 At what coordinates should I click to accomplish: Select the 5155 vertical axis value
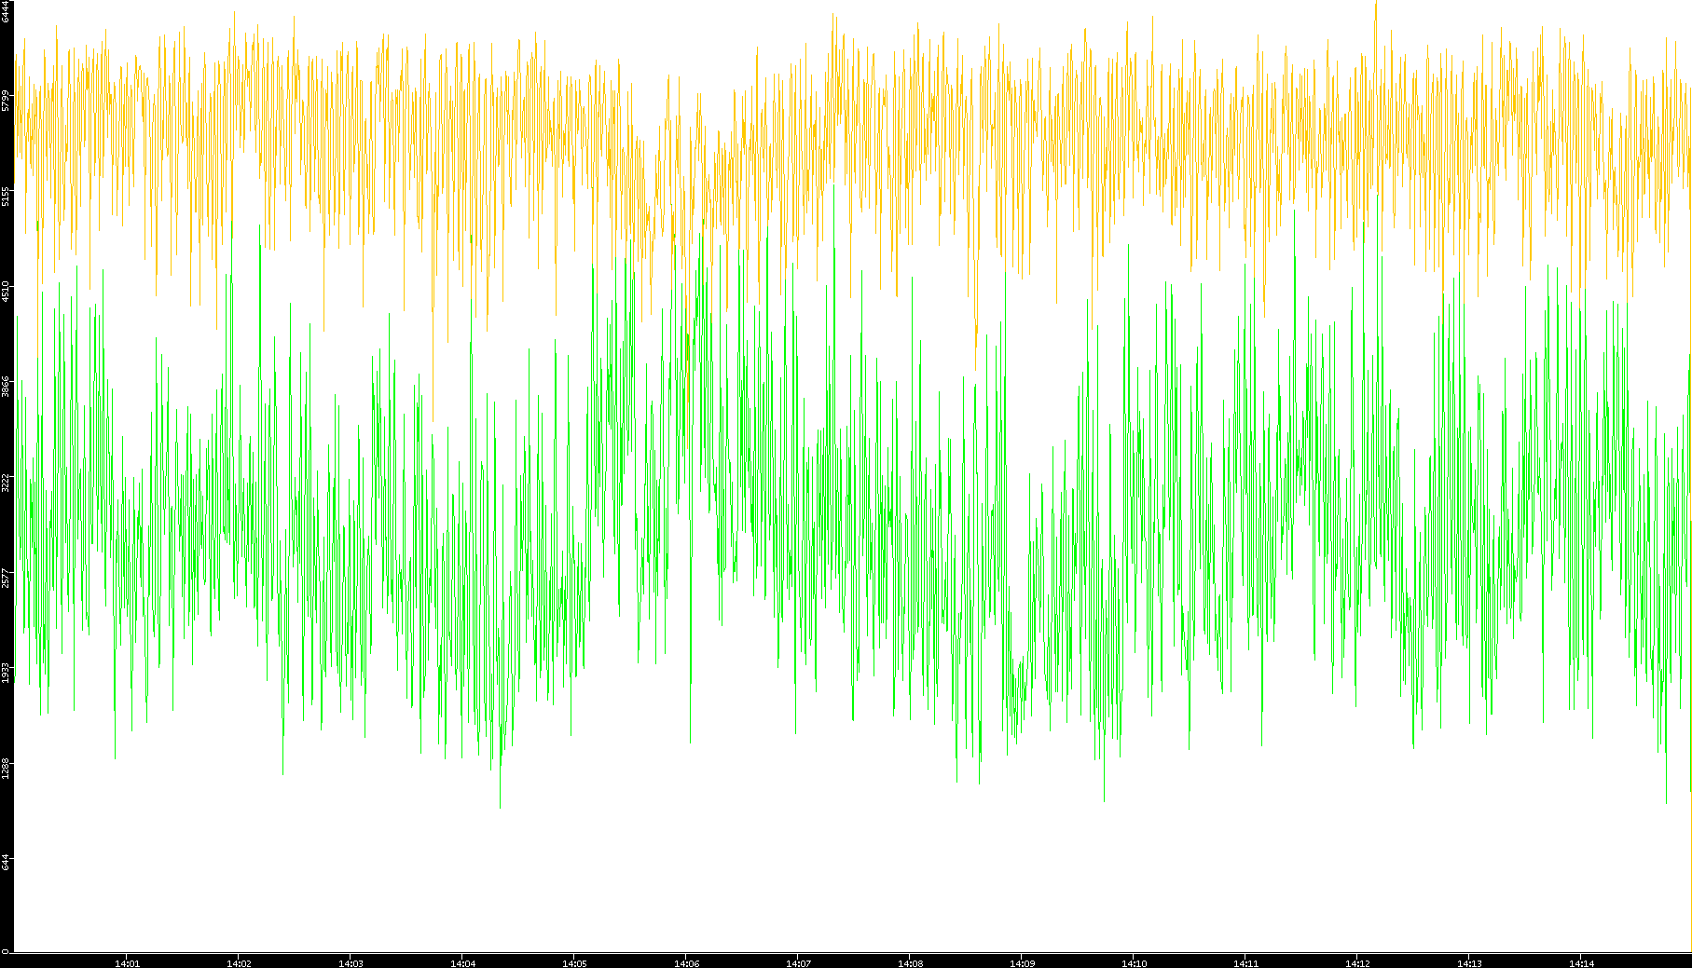(x=6, y=196)
